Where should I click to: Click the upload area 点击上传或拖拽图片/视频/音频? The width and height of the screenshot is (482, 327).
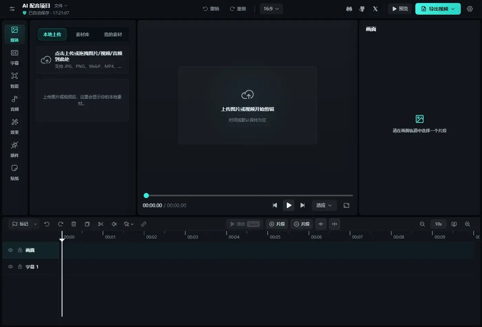click(x=83, y=60)
